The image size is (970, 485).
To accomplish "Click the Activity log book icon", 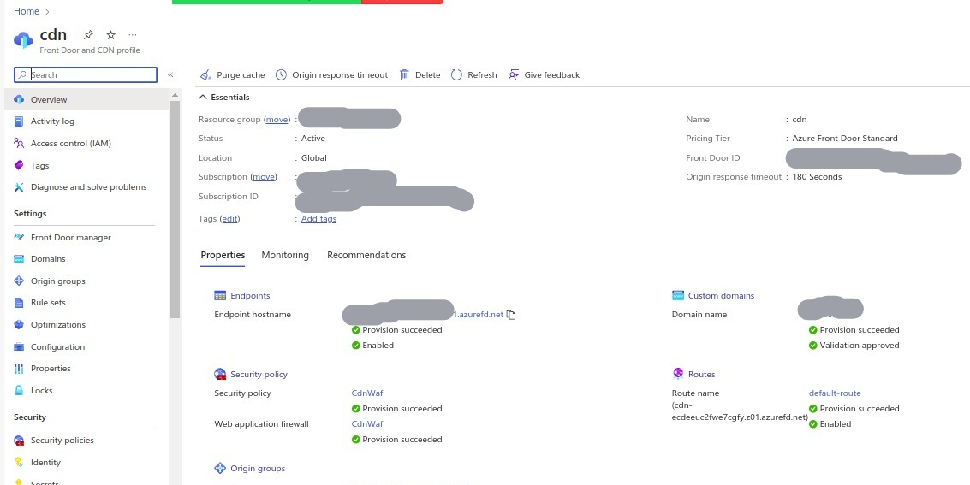I will click(19, 121).
